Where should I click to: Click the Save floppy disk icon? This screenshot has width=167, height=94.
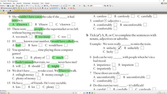8,6
